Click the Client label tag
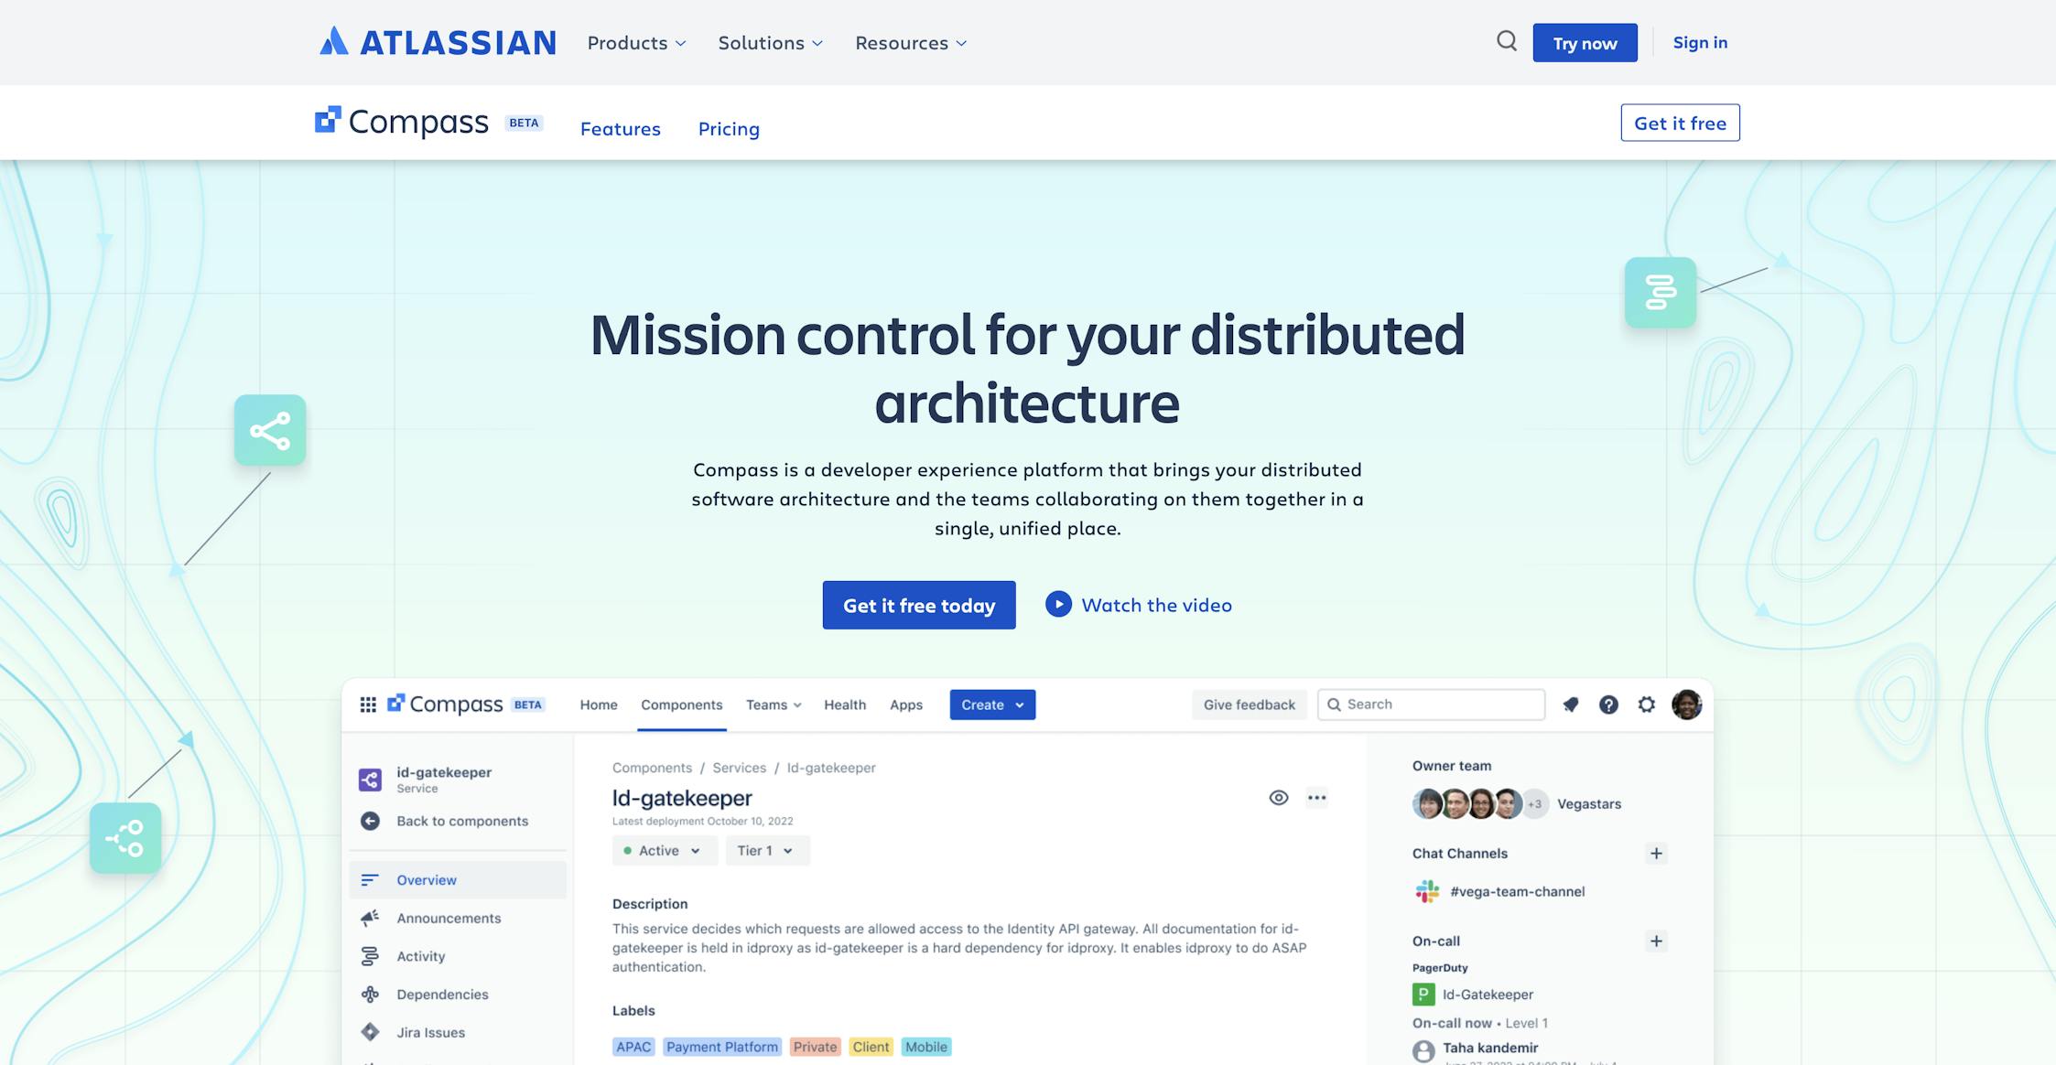This screenshot has height=1065, width=2056. click(x=871, y=1047)
